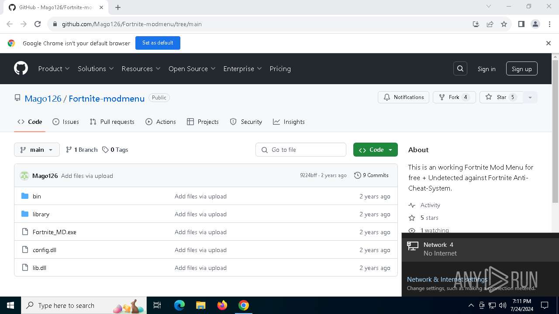Click the browser address bar URL
The width and height of the screenshot is (559, 314).
pos(132,24)
